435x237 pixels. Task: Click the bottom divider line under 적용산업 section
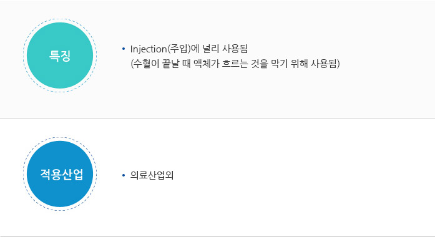(x=217, y=236)
